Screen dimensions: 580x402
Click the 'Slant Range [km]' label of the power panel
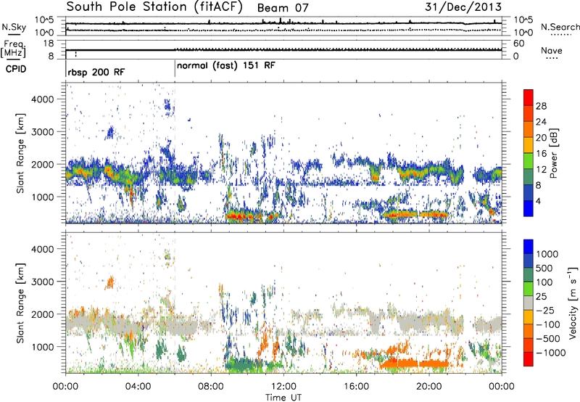20,153
